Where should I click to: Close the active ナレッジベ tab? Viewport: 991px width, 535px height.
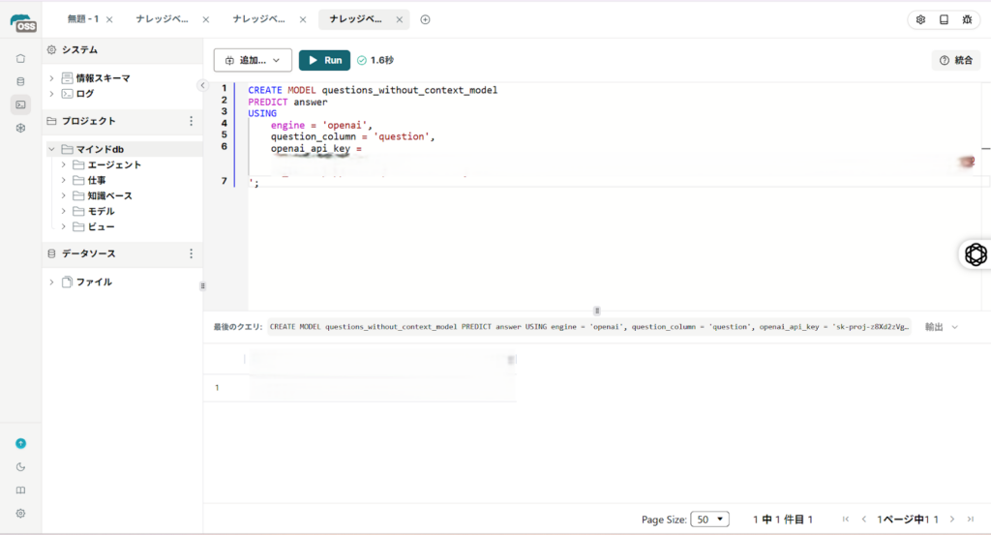(400, 19)
